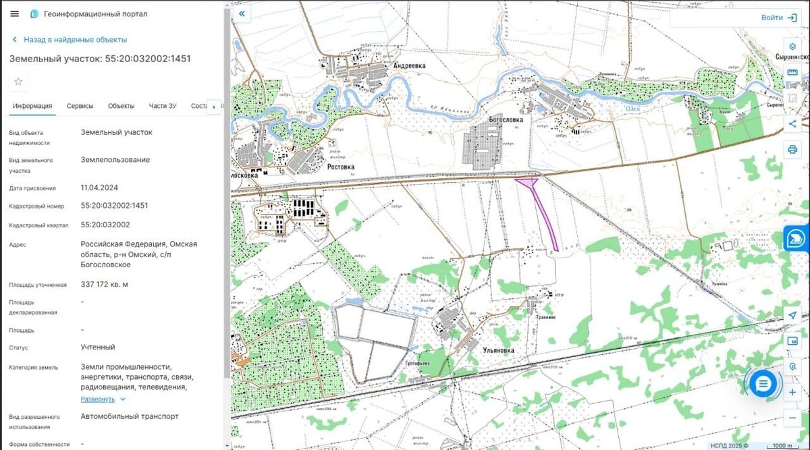810x450 pixels.
Task: Click the Категория земель label
Action: 34,367
